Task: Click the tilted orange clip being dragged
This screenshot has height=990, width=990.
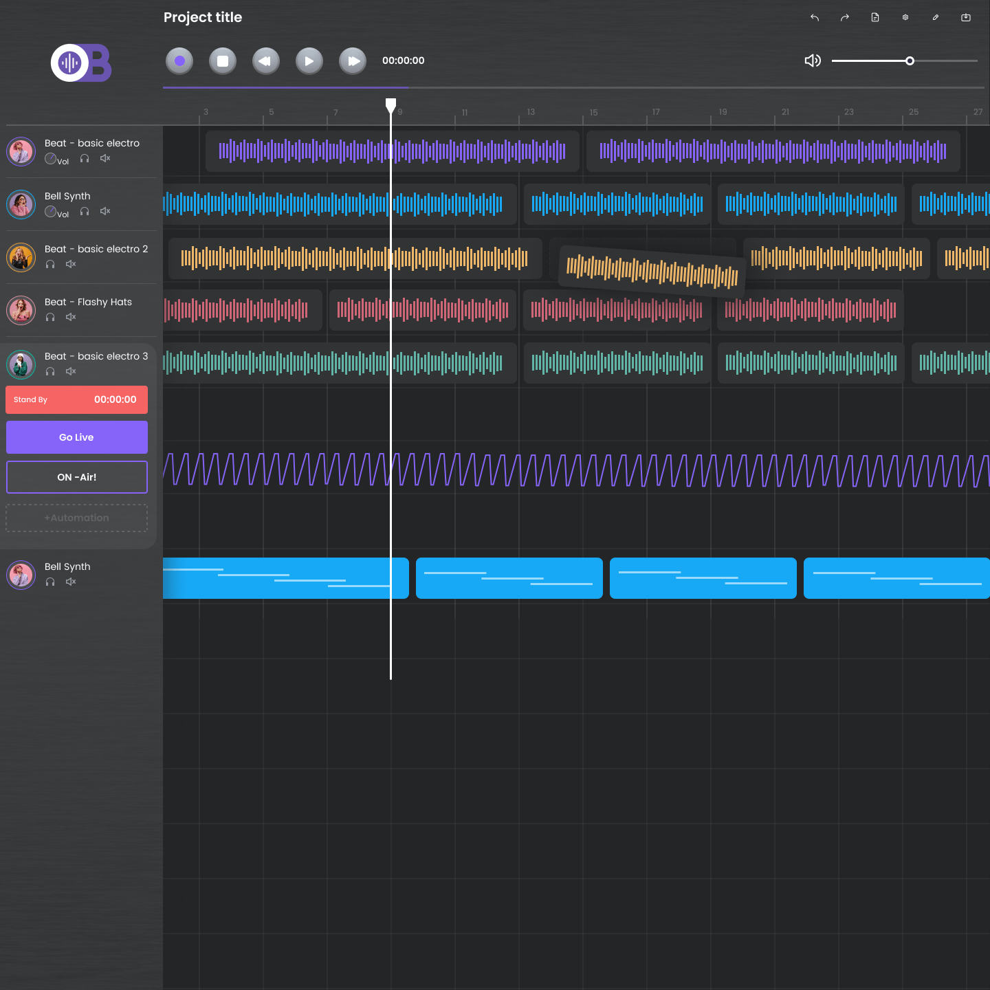Action: click(x=652, y=271)
